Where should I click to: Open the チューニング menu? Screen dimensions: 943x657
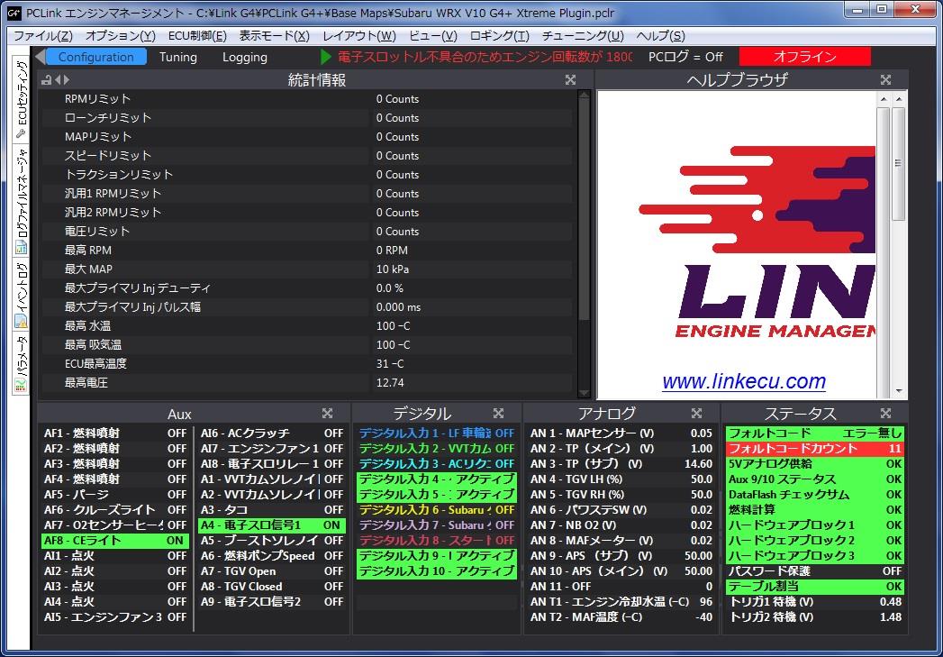coord(583,36)
